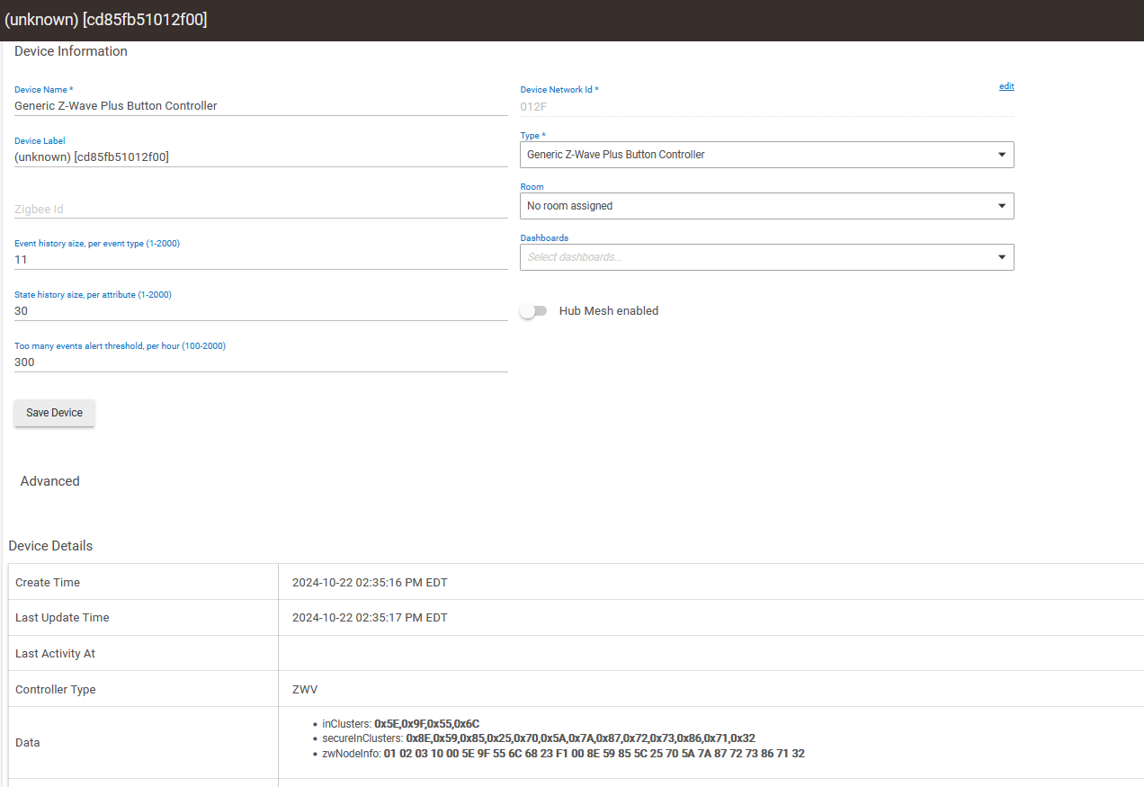Click the 2024-10-22 02:35:16 PM EDT value
1144x787 pixels.
click(x=370, y=583)
